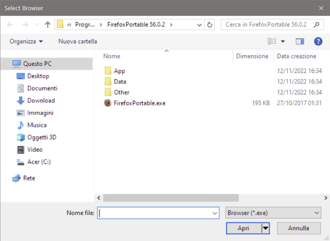Expand chevron after 'Progr...' breadcrumb
The height and width of the screenshot is (241, 330).
tap(101, 25)
